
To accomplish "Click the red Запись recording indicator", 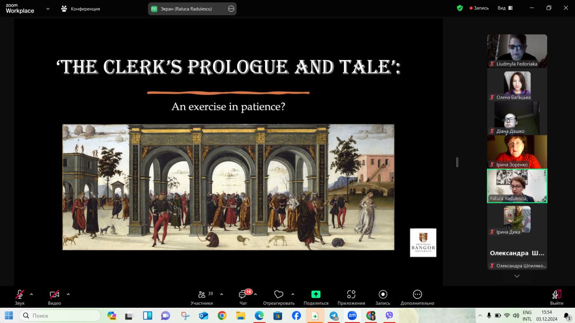I will coord(479,8).
